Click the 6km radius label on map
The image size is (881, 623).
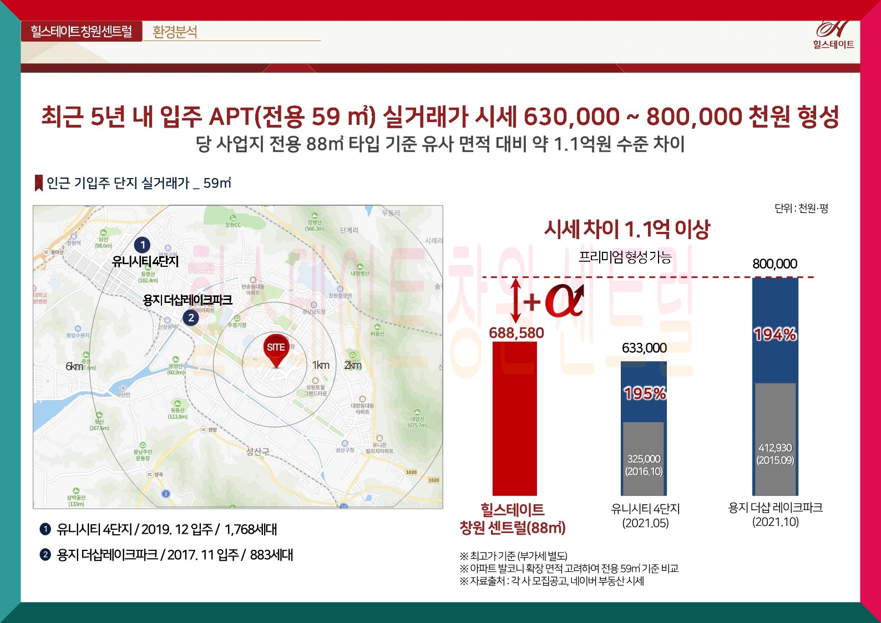(x=74, y=366)
